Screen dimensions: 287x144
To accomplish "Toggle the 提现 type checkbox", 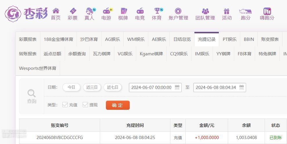I will 85,105.
